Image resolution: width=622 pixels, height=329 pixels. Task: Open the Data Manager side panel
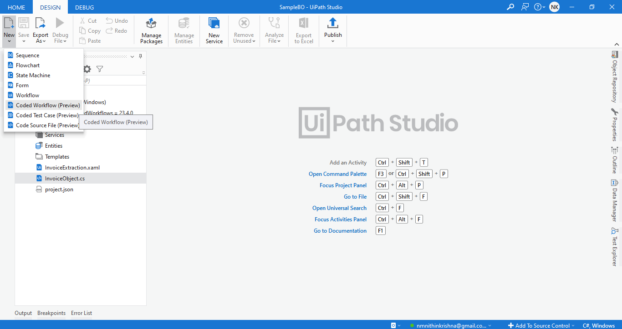pos(614,200)
